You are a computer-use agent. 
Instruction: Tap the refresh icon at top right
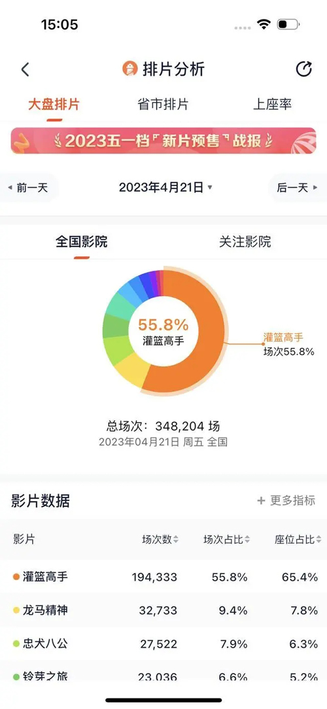[303, 69]
